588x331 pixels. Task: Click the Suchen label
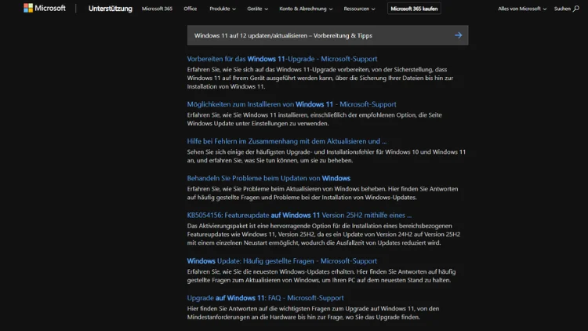pos(562,9)
